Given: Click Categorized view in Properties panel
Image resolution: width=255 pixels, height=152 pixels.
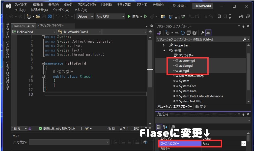Looking at the screenshot, I should coord(159,127).
